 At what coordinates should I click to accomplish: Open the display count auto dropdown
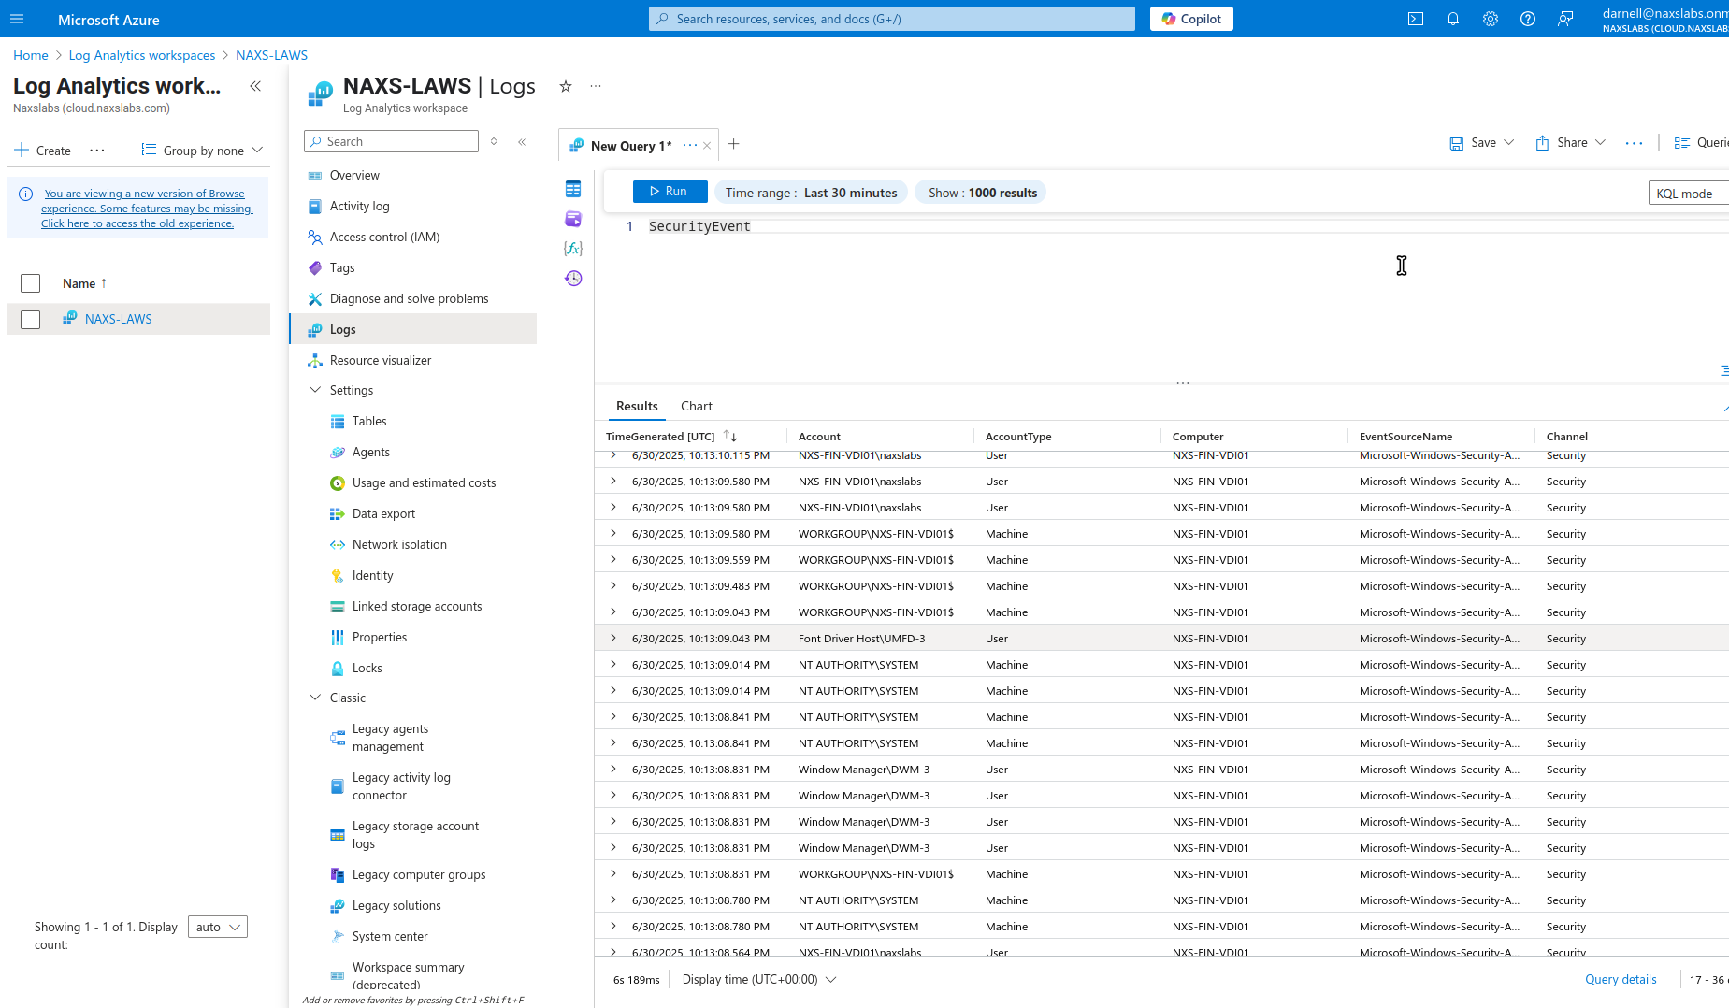[218, 927]
